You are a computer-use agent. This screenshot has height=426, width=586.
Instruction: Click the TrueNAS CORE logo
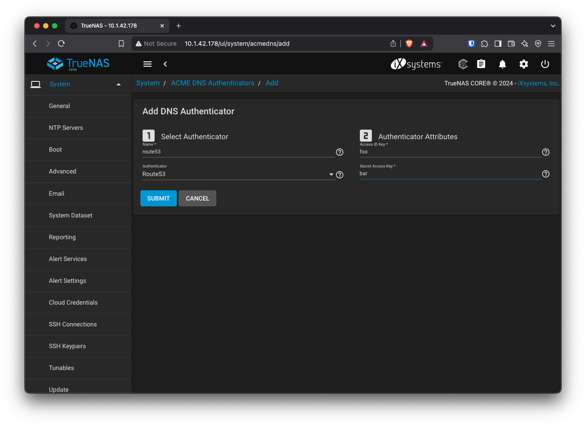click(78, 64)
